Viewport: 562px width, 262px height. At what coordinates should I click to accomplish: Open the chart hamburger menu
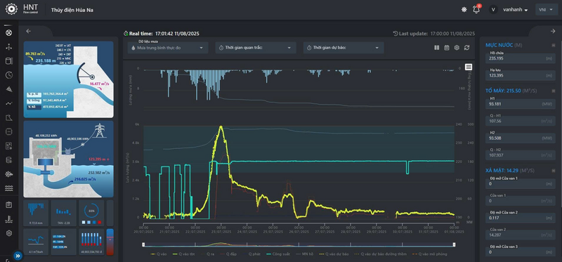coord(469,67)
